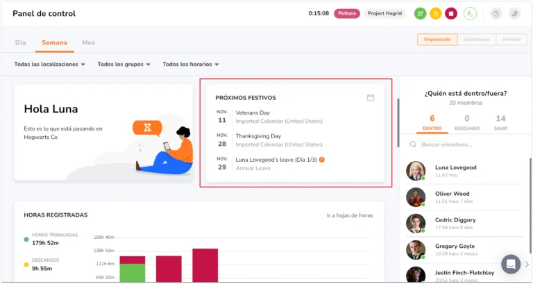Open Todos los horarios dropdown
The image size is (533, 284).
(190, 65)
